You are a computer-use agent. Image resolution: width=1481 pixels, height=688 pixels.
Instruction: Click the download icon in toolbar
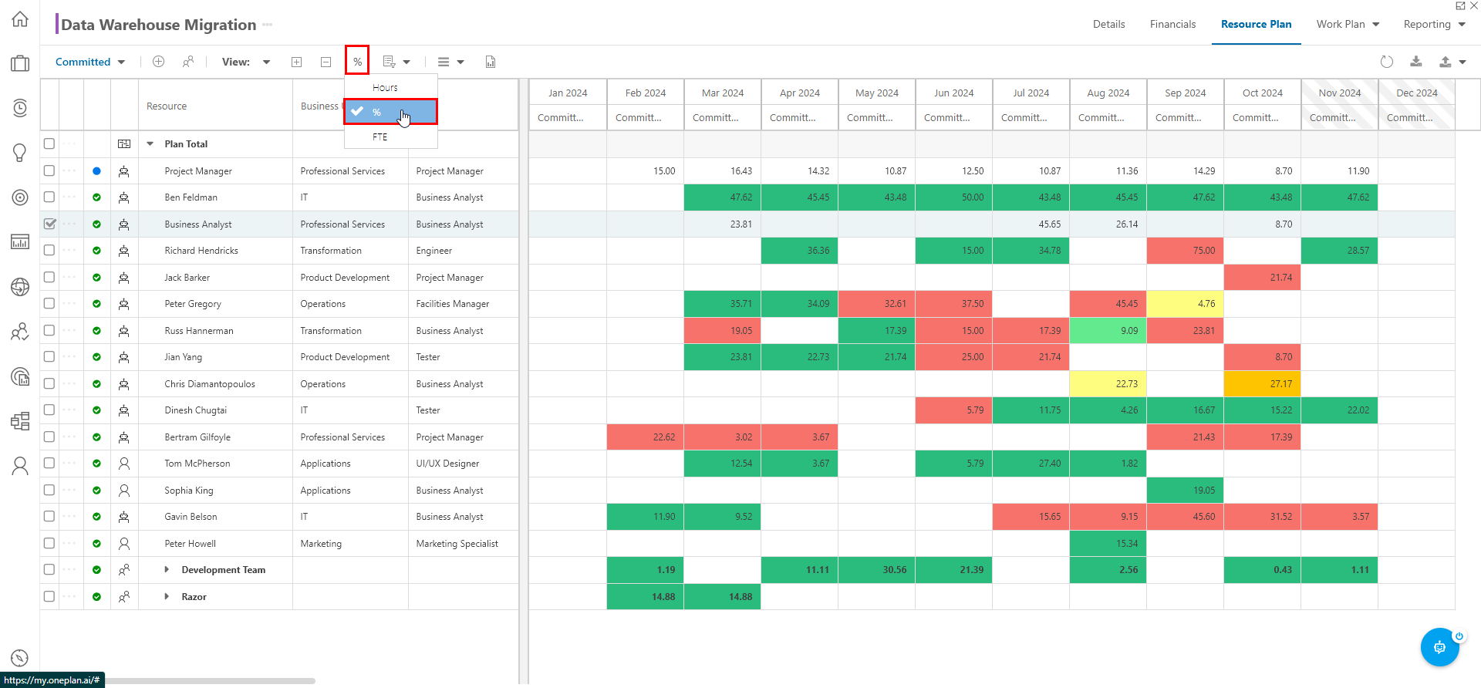tap(1416, 62)
